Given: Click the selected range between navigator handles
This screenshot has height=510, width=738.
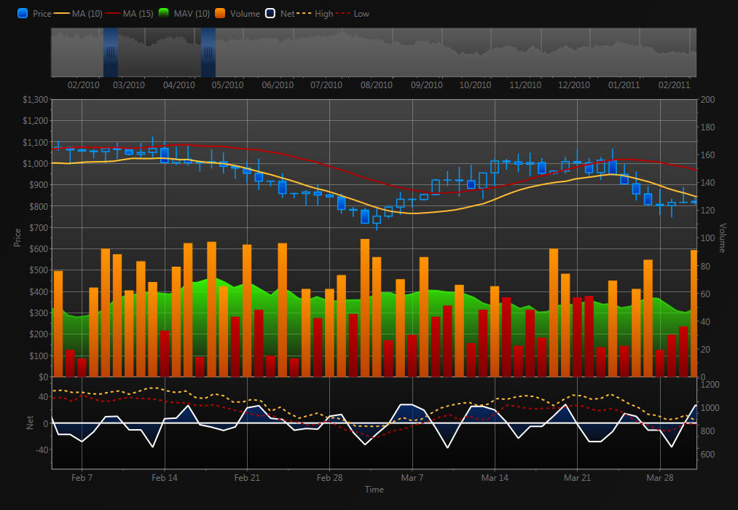Looking at the screenshot, I should (x=160, y=52).
